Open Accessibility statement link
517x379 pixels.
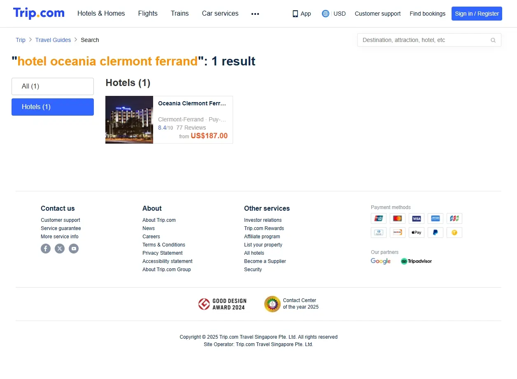(168, 261)
